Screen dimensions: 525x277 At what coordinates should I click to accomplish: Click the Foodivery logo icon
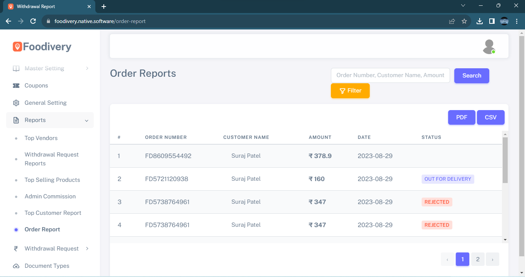(17, 47)
